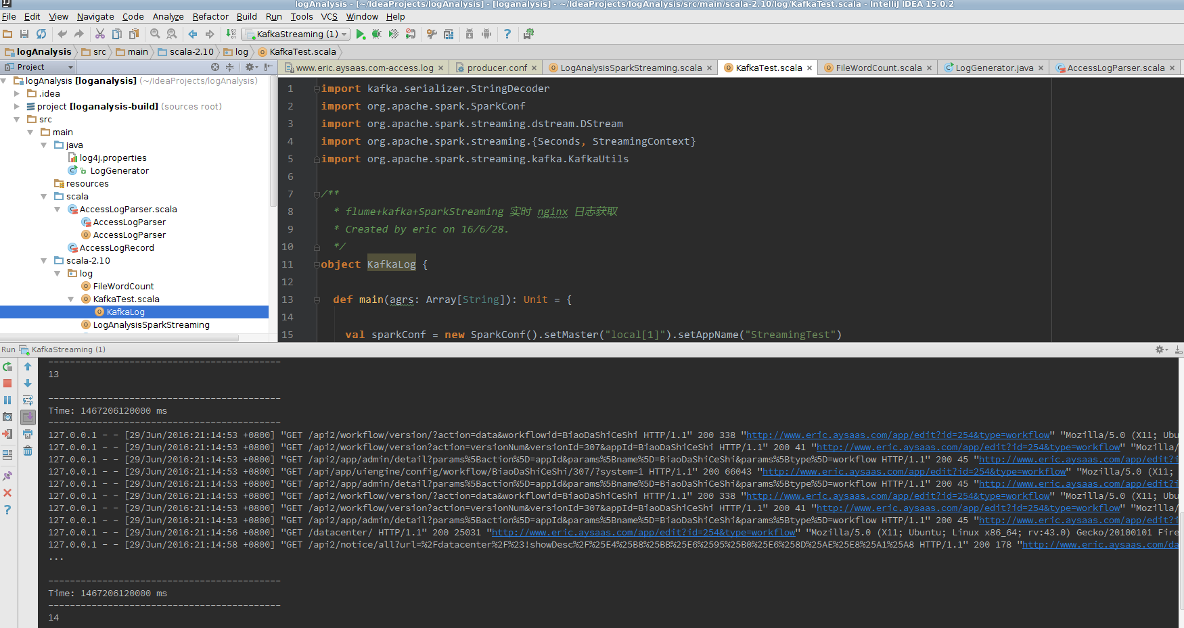Switch to LogAnalysisSparkStreaming.scala editor tab
Image resolution: width=1184 pixels, height=628 pixels.
point(631,68)
